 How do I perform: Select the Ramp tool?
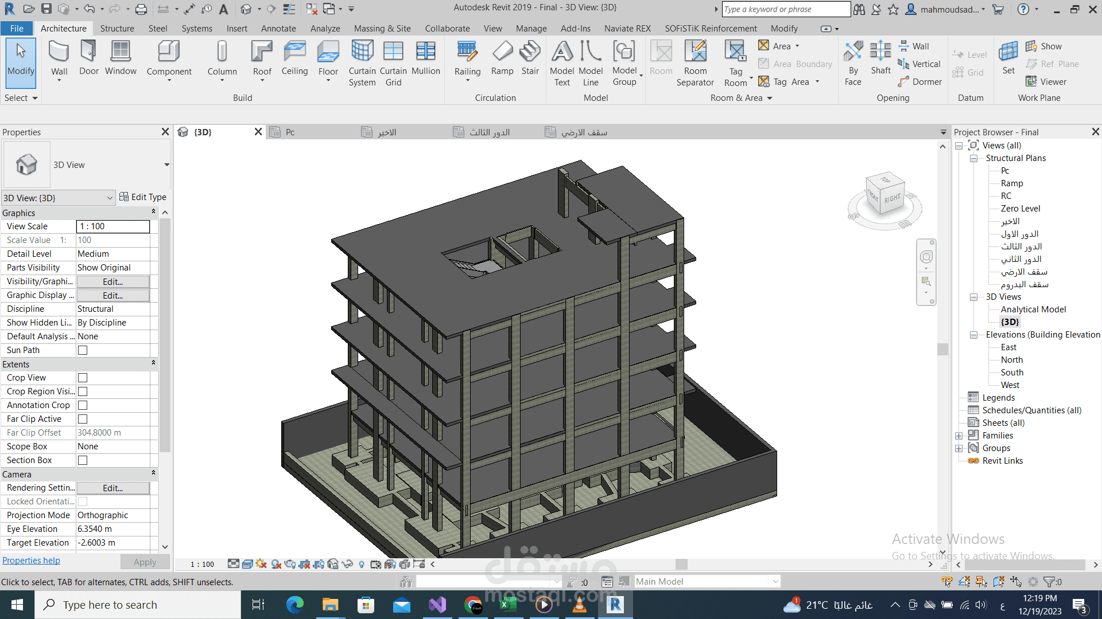[502, 58]
